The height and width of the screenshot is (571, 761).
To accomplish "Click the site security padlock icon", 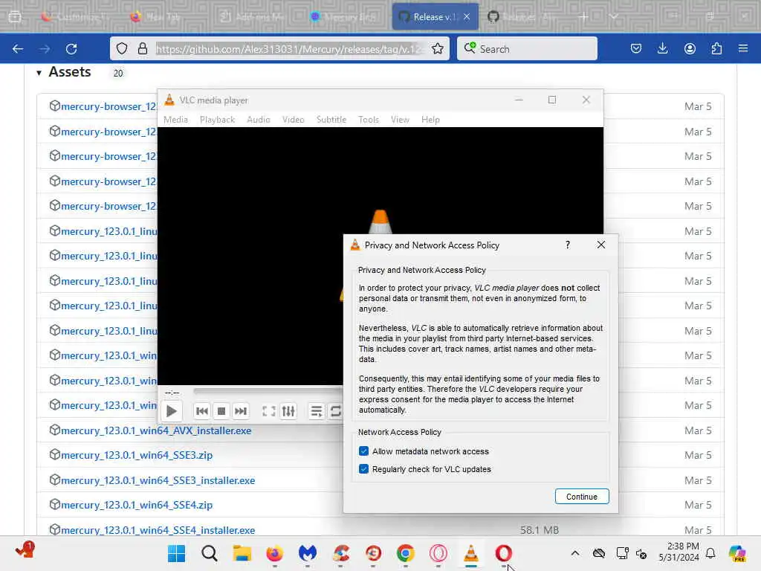I will pyautogui.click(x=142, y=48).
